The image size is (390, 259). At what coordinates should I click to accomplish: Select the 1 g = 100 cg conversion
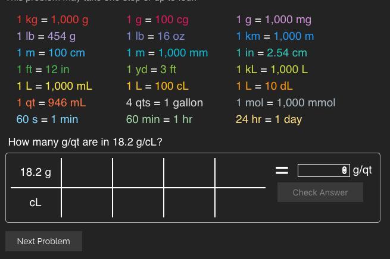(157, 20)
